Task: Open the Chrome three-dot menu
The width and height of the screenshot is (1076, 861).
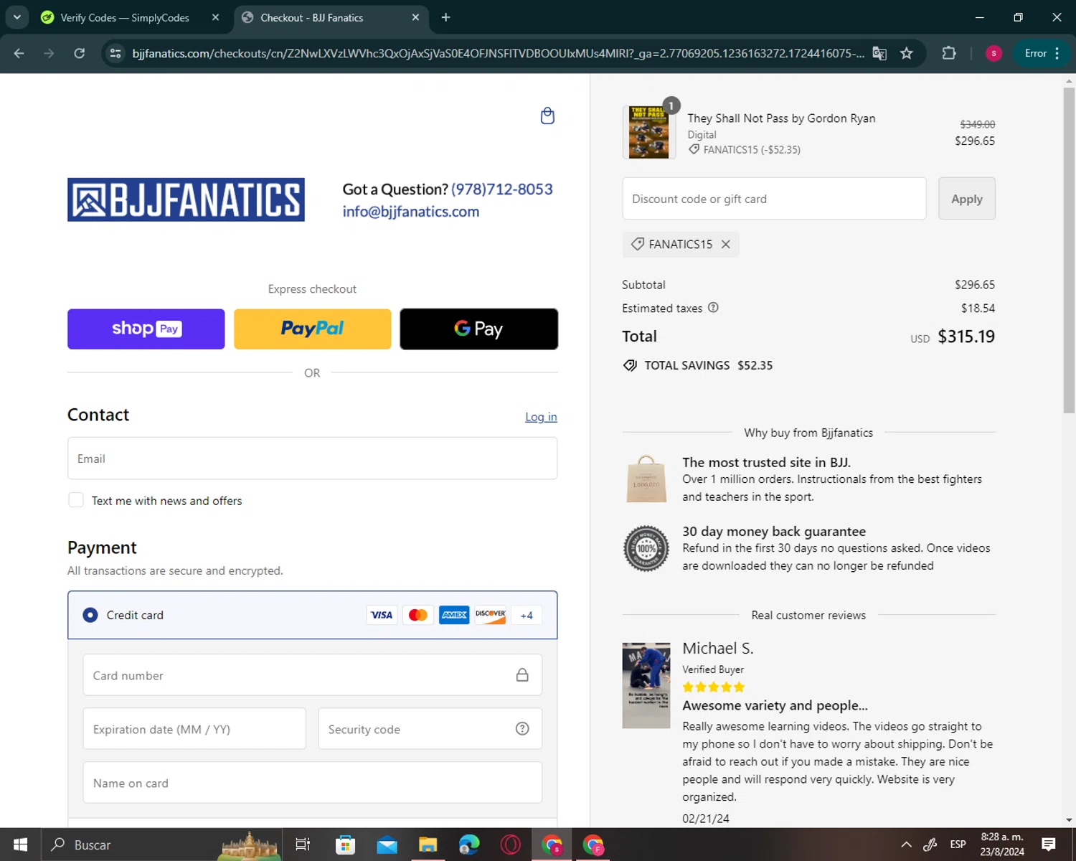Action: pyautogui.click(x=1057, y=53)
